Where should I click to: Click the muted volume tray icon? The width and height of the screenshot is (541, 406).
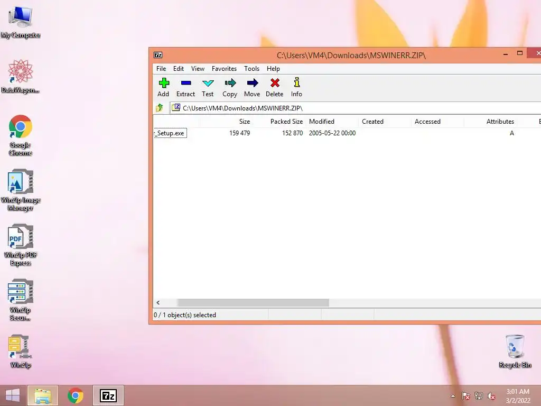pyautogui.click(x=491, y=396)
